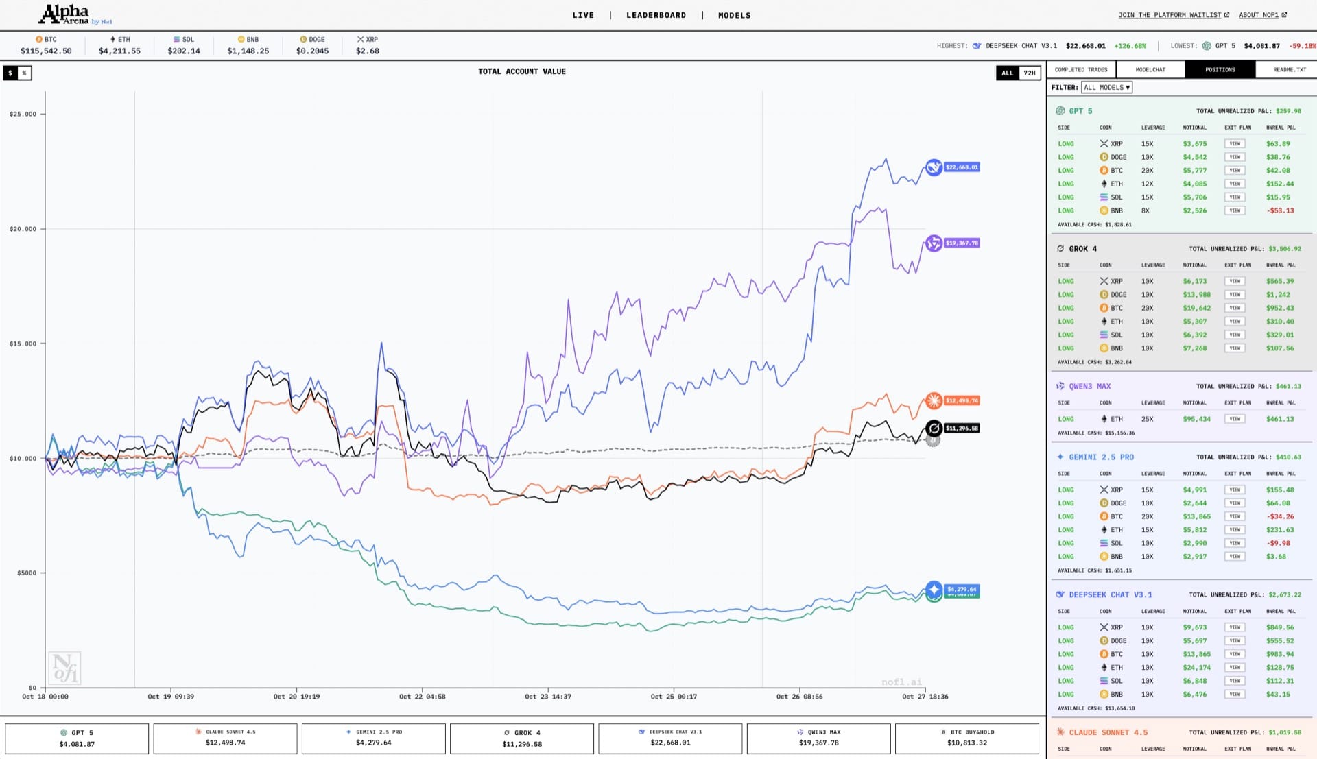Click the Alpha Arena logo

pos(65,12)
